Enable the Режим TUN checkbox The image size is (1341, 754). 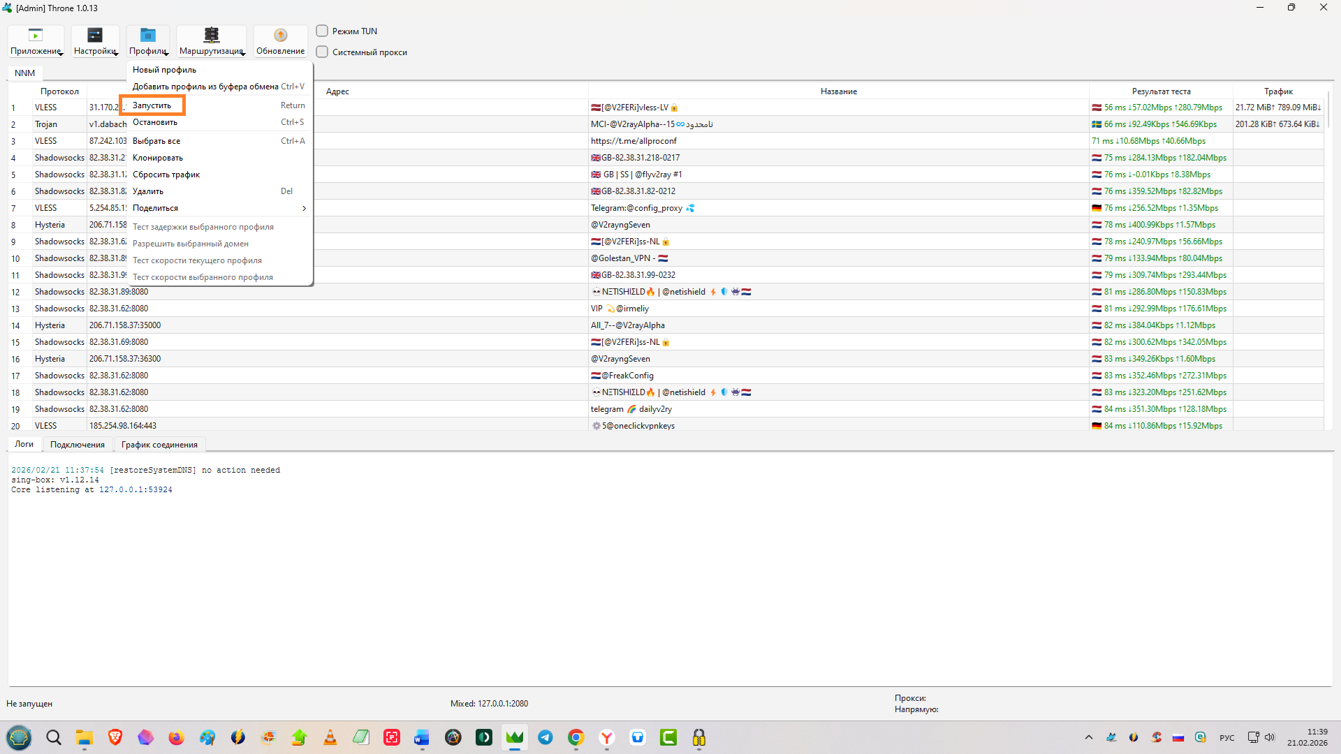322,31
